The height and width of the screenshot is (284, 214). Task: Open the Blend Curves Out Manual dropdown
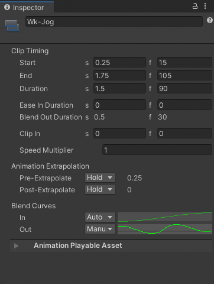point(100,229)
